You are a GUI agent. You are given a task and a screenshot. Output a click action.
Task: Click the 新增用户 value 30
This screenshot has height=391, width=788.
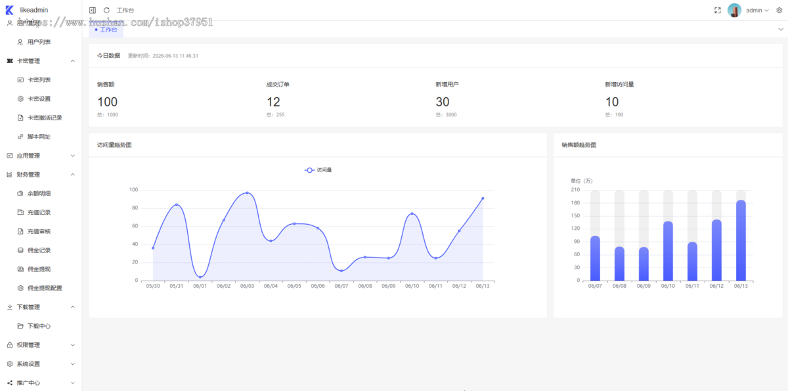click(x=443, y=102)
